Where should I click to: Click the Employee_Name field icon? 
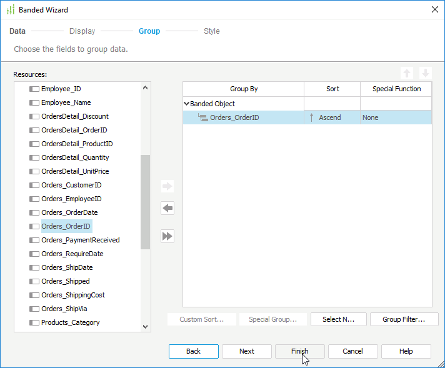tap(34, 102)
